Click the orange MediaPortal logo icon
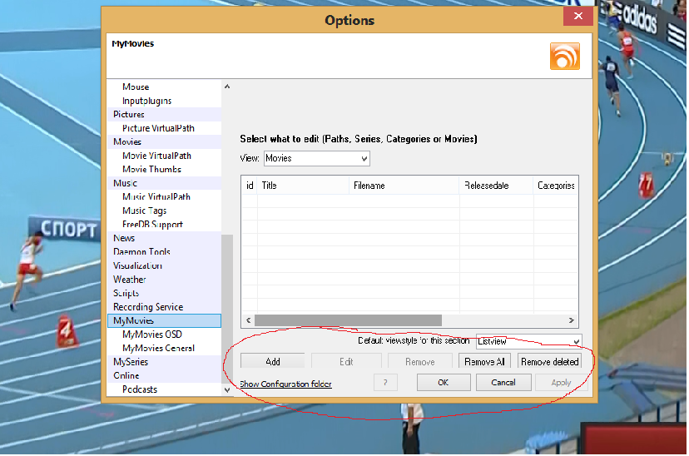This screenshot has width=689, height=456. coord(565,56)
